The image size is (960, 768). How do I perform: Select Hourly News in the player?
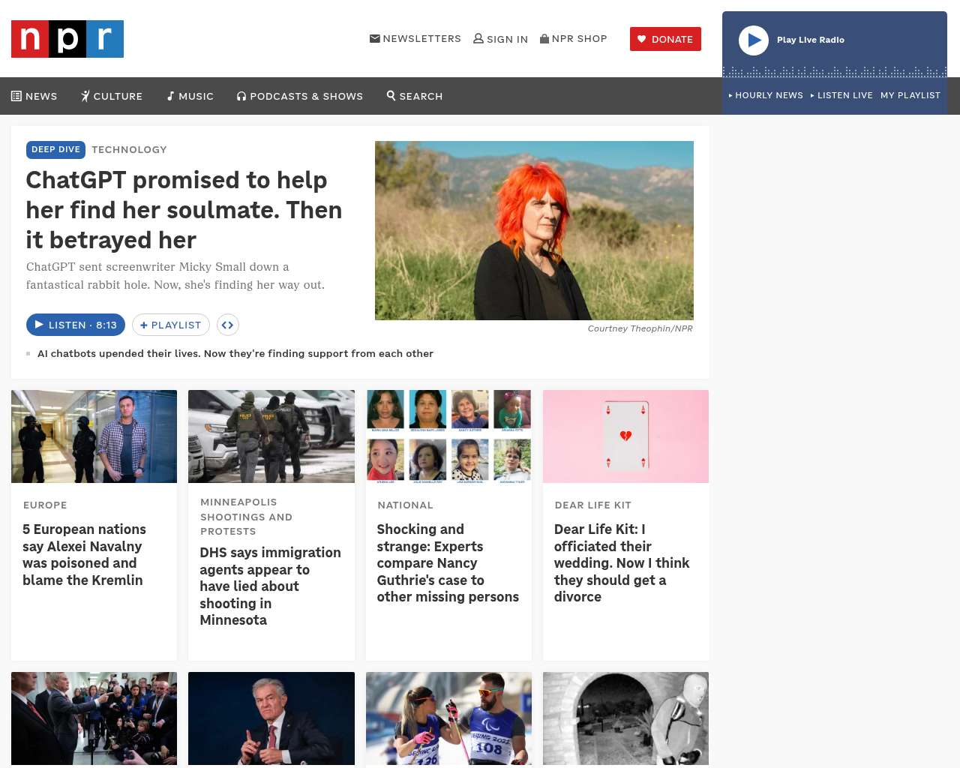coord(766,95)
